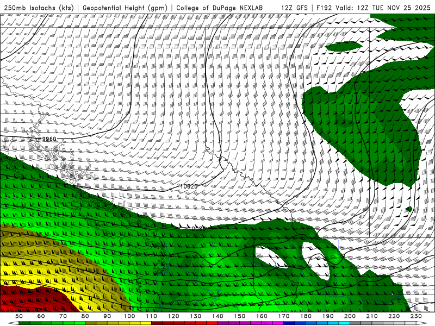The height and width of the screenshot is (326, 435).
Task: Click the 200 value on the legend
Action: pos(350,316)
